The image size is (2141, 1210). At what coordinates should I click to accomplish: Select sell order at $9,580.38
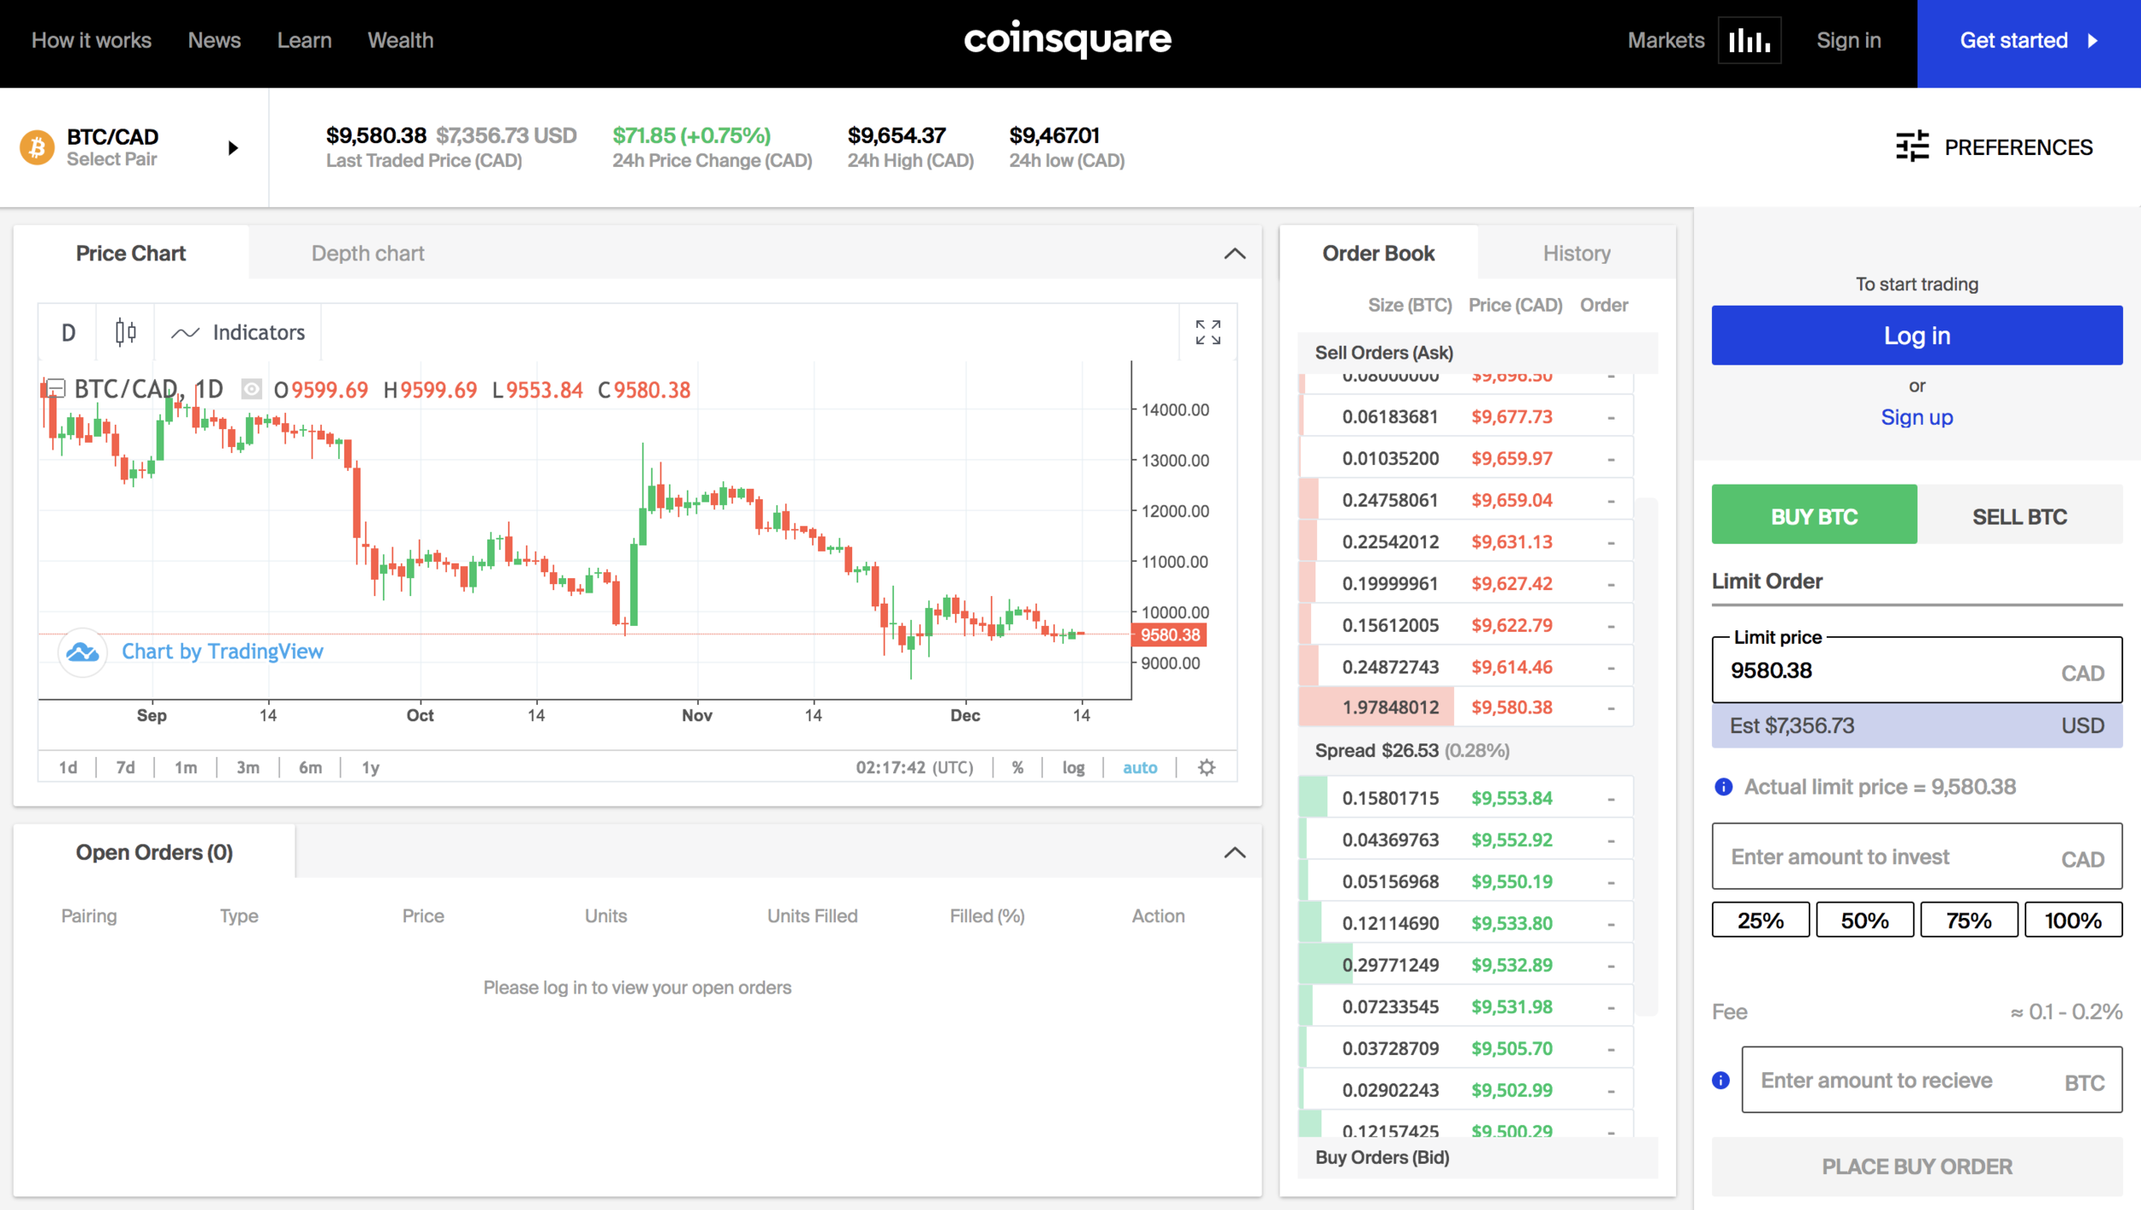pyautogui.click(x=1465, y=707)
